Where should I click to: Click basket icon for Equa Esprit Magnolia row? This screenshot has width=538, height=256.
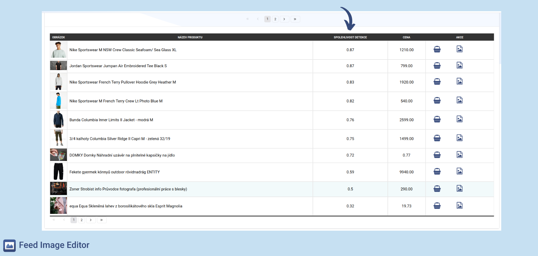point(437,206)
